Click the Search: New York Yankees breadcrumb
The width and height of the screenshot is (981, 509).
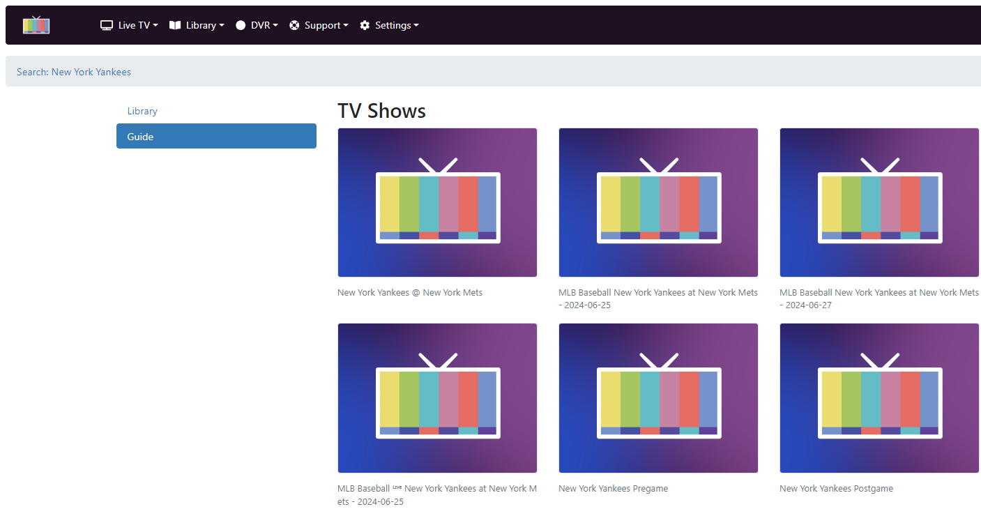click(74, 72)
